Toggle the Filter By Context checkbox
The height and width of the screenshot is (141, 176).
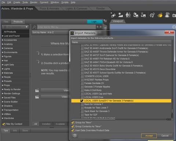coord(4,124)
